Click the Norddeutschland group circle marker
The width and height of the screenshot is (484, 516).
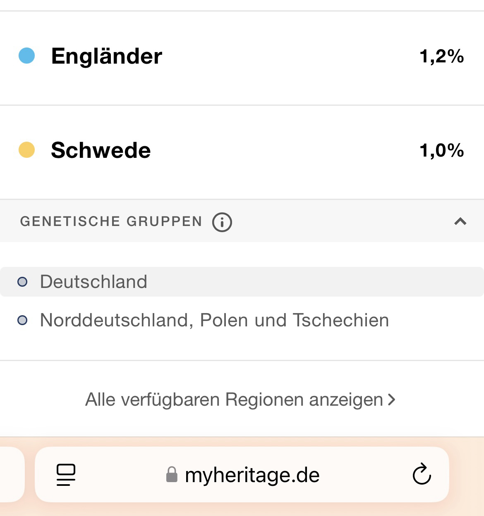click(x=22, y=320)
